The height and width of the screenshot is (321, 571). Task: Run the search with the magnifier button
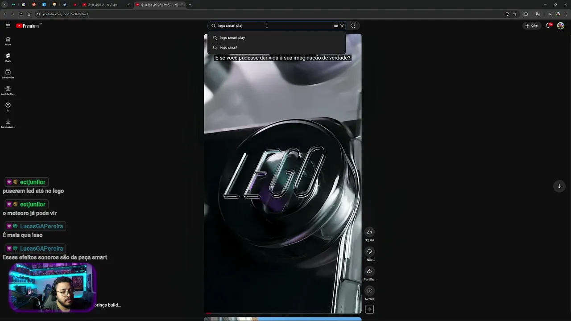[x=353, y=26]
